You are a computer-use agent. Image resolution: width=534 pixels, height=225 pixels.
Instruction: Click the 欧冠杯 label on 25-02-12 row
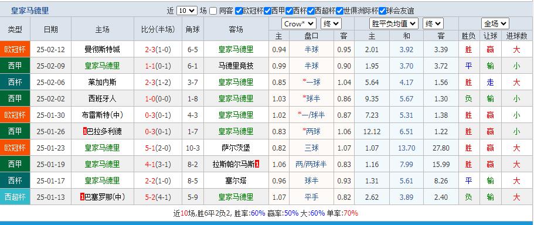[x=15, y=50]
